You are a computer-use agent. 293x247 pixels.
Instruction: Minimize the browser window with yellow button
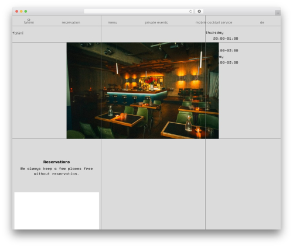click(x=21, y=12)
